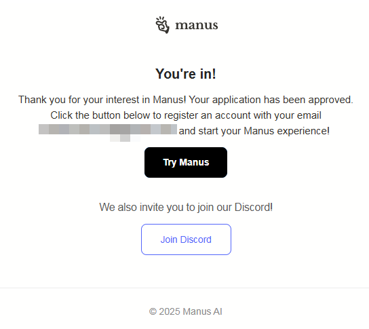Image resolution: width=369 pixels, height=329 pixels.
Task: Click the Manus hand logo icon
Action: pos(162,25)
